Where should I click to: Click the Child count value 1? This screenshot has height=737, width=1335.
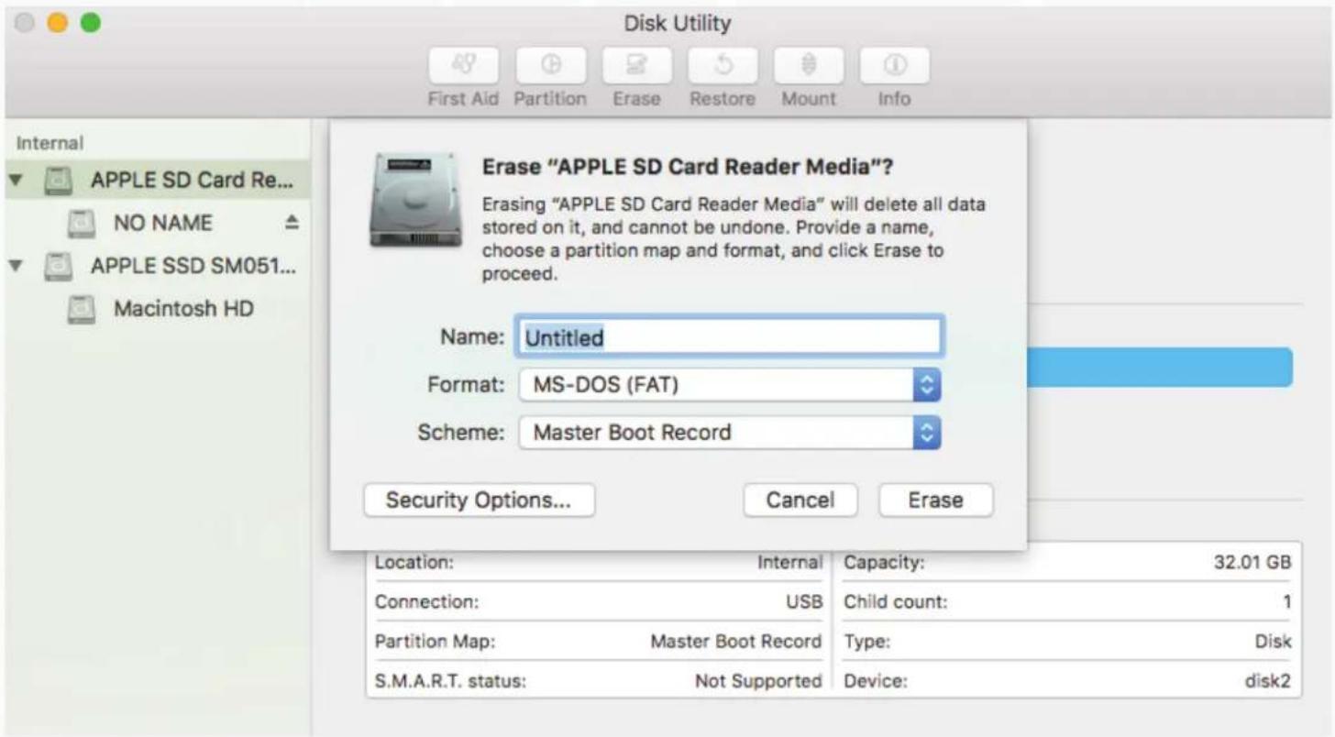point(1287,603)
